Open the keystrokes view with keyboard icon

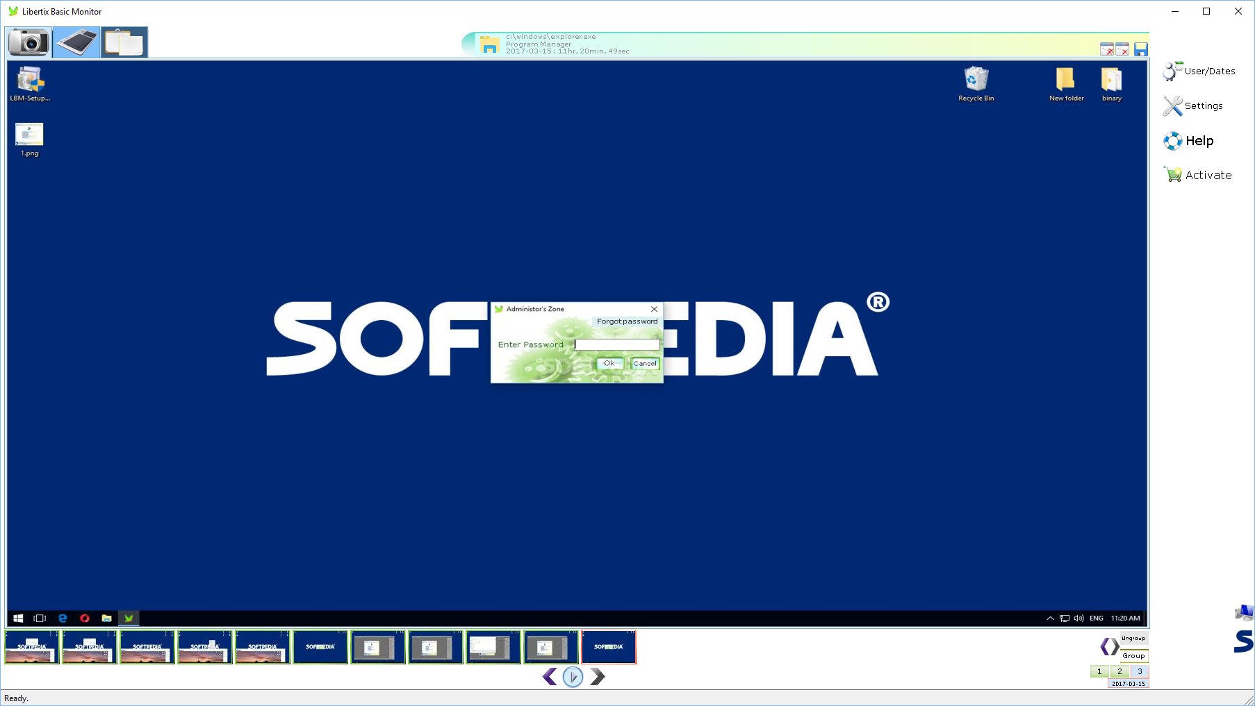pyautogui.click(x=76, y=42)
